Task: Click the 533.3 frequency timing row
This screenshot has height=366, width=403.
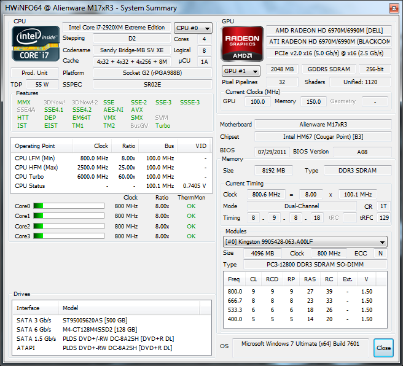Action: pos(305,310)
